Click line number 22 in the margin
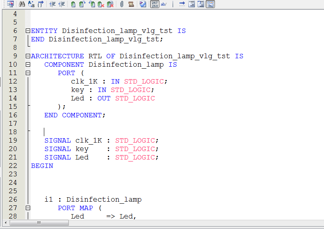Image resolution: width=324 pixels, height=229 pixels. [x=13, y=166]
